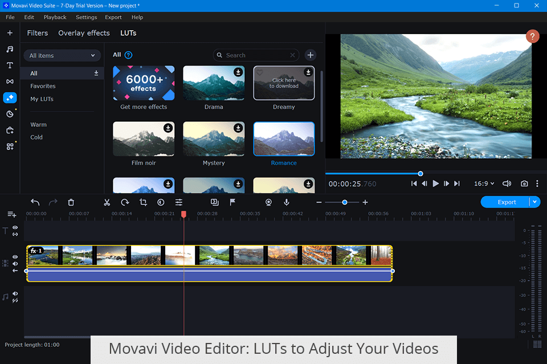Mute the audio track speaker

15,293
